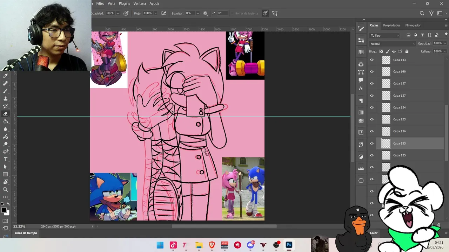449x252 pixels.
Task: Select the Zoom magnifier tool
Action: [x=6, y=190]
